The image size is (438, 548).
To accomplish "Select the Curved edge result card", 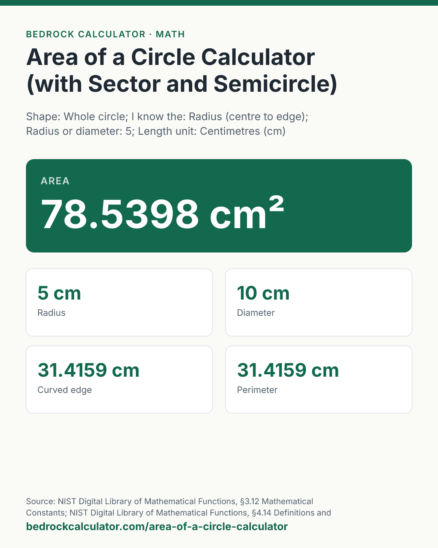I will 119,380.
